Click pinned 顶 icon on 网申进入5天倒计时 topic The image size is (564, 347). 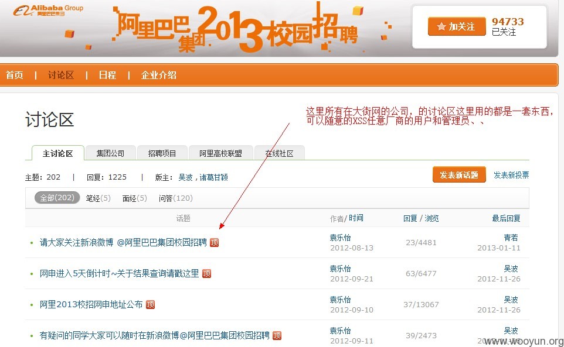coord(206,273)
